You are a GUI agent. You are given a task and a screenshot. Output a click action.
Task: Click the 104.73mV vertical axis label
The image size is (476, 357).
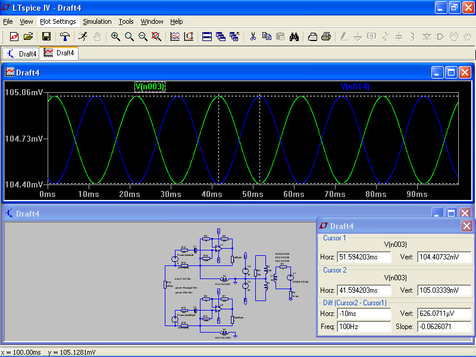(24, 139)
